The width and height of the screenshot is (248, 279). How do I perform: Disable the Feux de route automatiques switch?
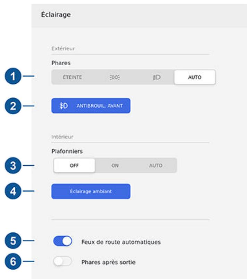pyautogui.click(x=63, y=241)
